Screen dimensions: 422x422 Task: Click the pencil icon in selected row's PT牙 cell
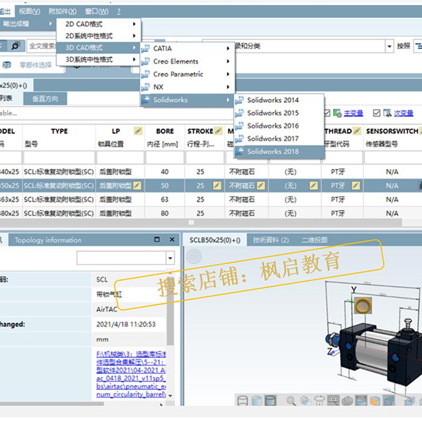[356, 186]
